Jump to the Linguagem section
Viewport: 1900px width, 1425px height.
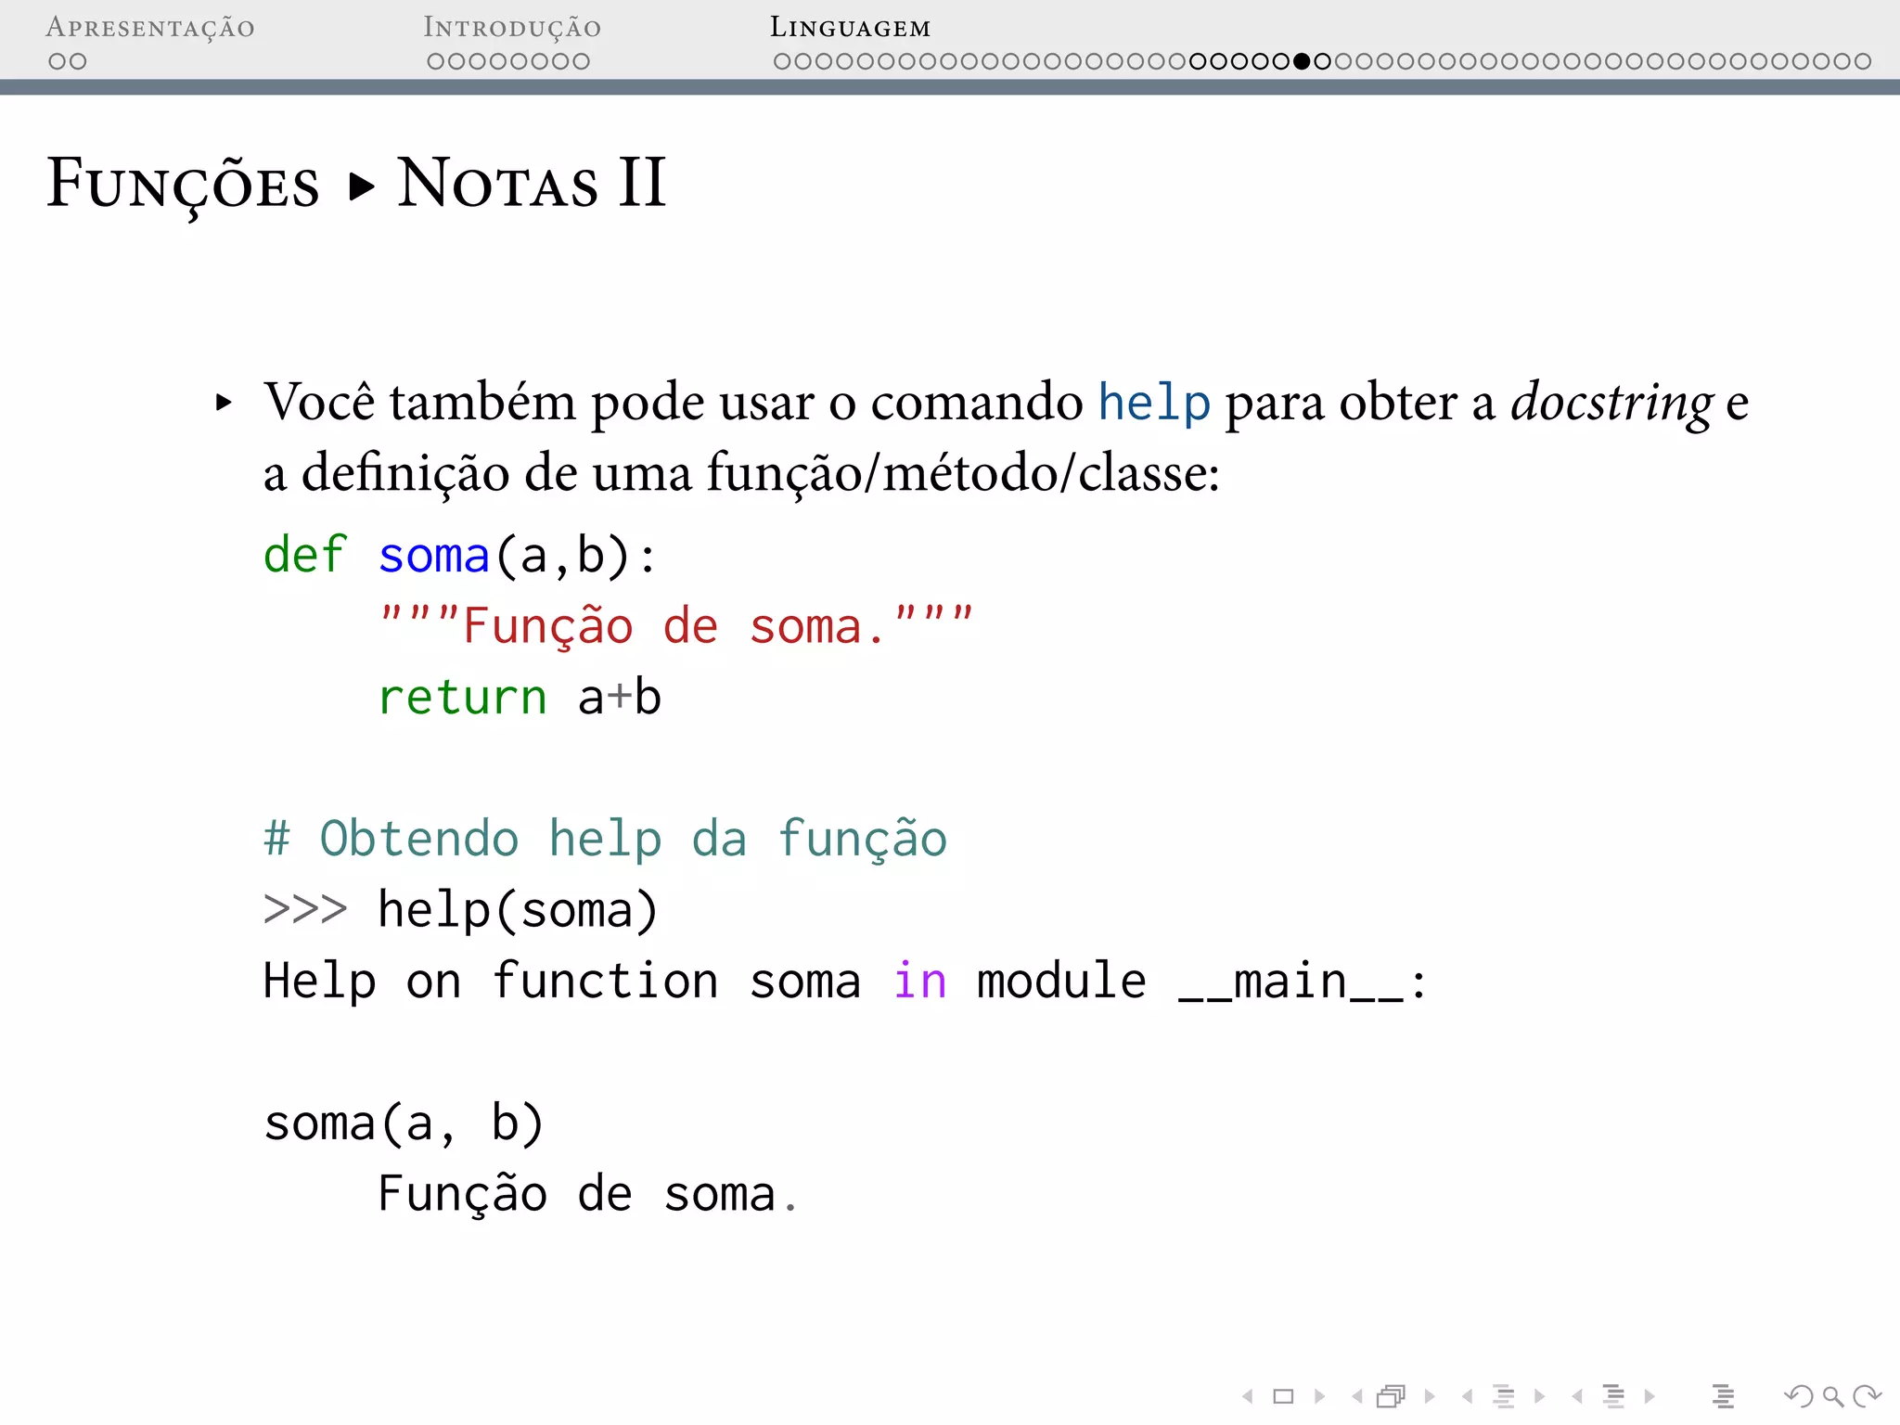tap(850, 28)
